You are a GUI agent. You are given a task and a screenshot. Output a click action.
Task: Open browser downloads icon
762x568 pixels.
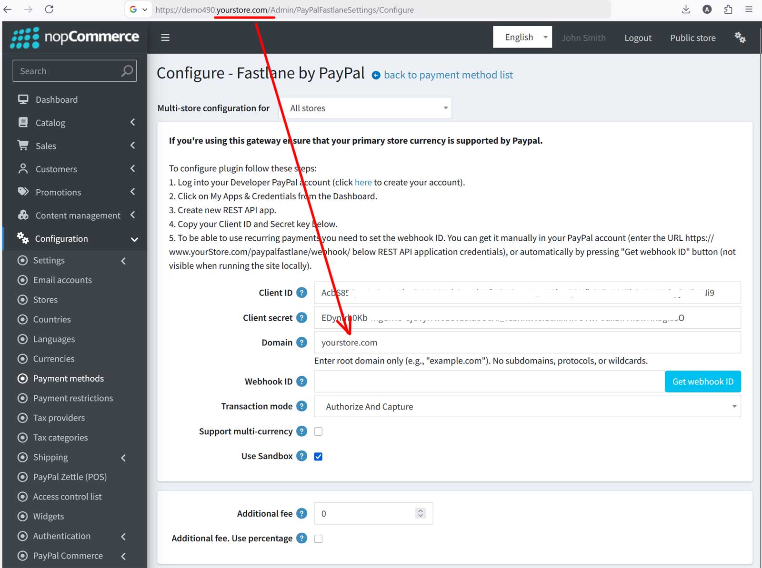686,10
